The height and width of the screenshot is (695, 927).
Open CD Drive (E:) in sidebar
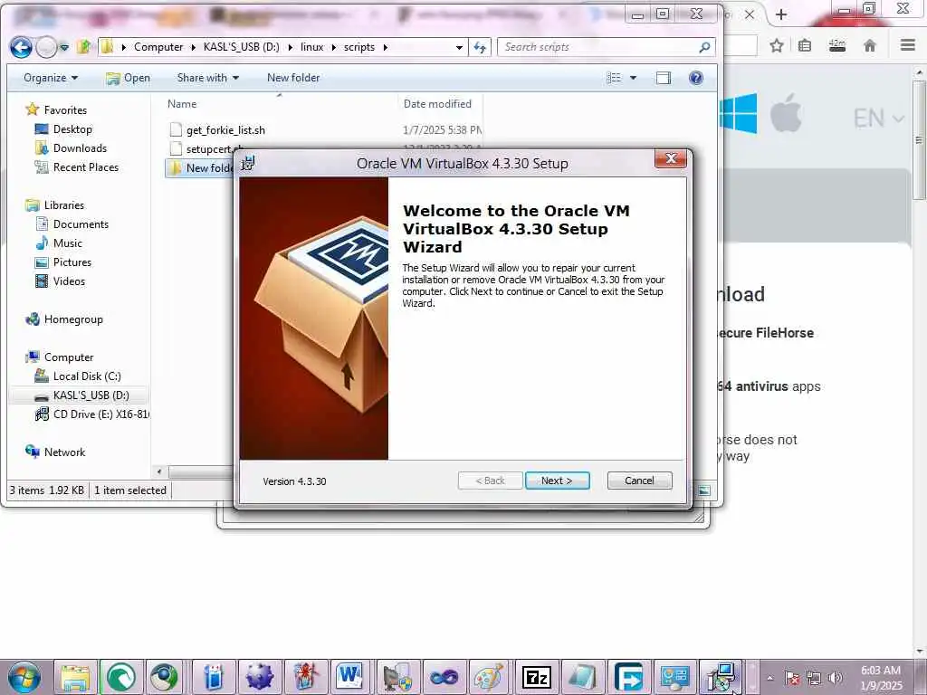coord(100,414)
